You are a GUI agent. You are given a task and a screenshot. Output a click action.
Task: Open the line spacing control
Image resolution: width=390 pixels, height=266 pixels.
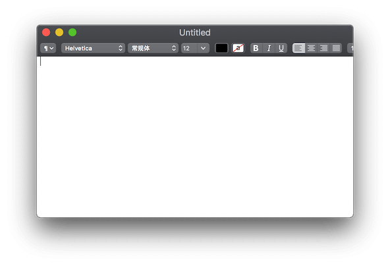(x=350, y=48)
